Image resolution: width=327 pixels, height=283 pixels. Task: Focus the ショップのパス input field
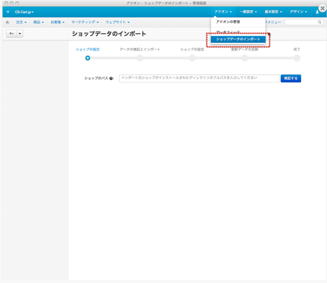click(x=199, y=78)
